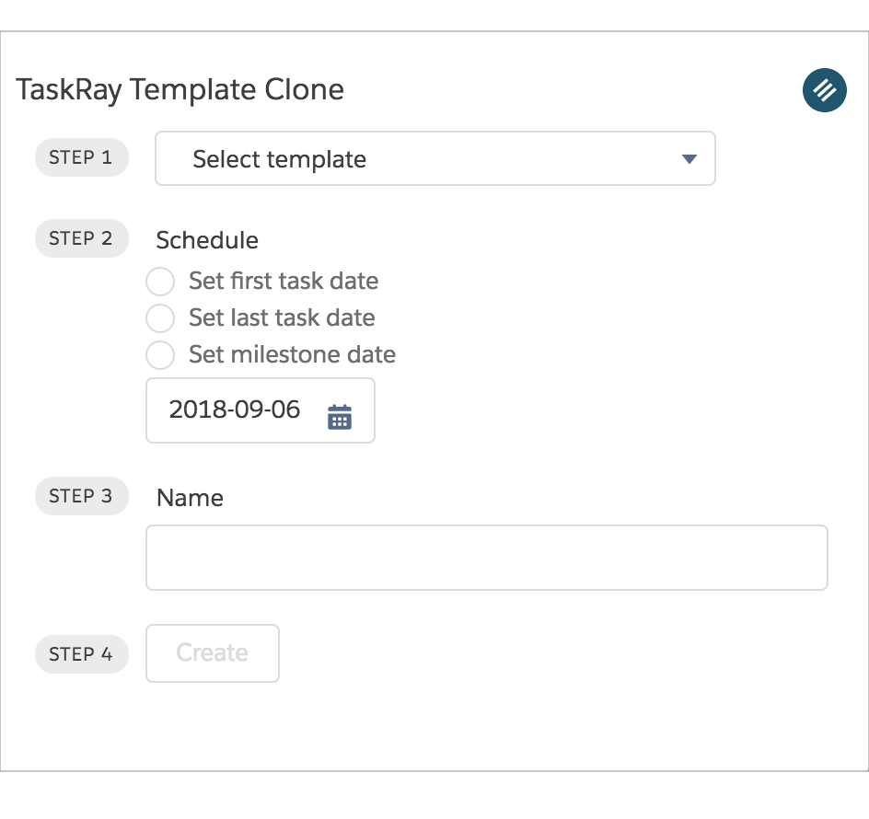Open the calendar date picker icon
Screen dimensions: 869x819
click(339, 415)
